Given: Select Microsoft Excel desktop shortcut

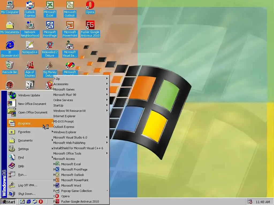Looking at the screenshot, I should (x=50, y=9).
